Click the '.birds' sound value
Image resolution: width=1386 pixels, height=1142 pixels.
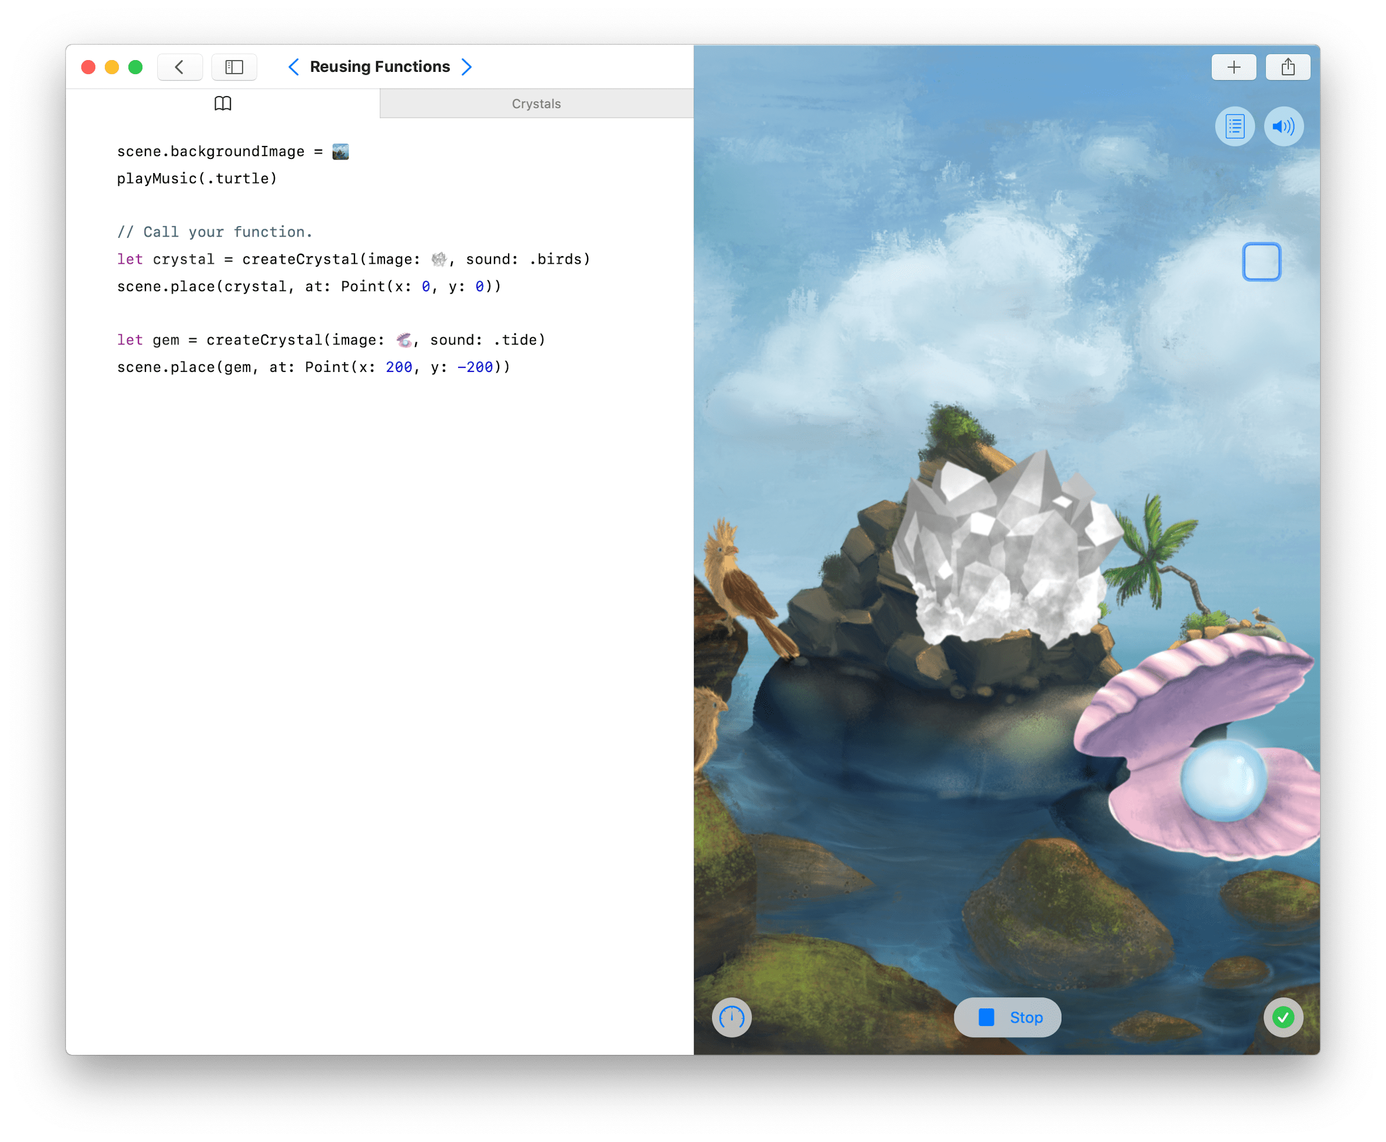(555, 259)
